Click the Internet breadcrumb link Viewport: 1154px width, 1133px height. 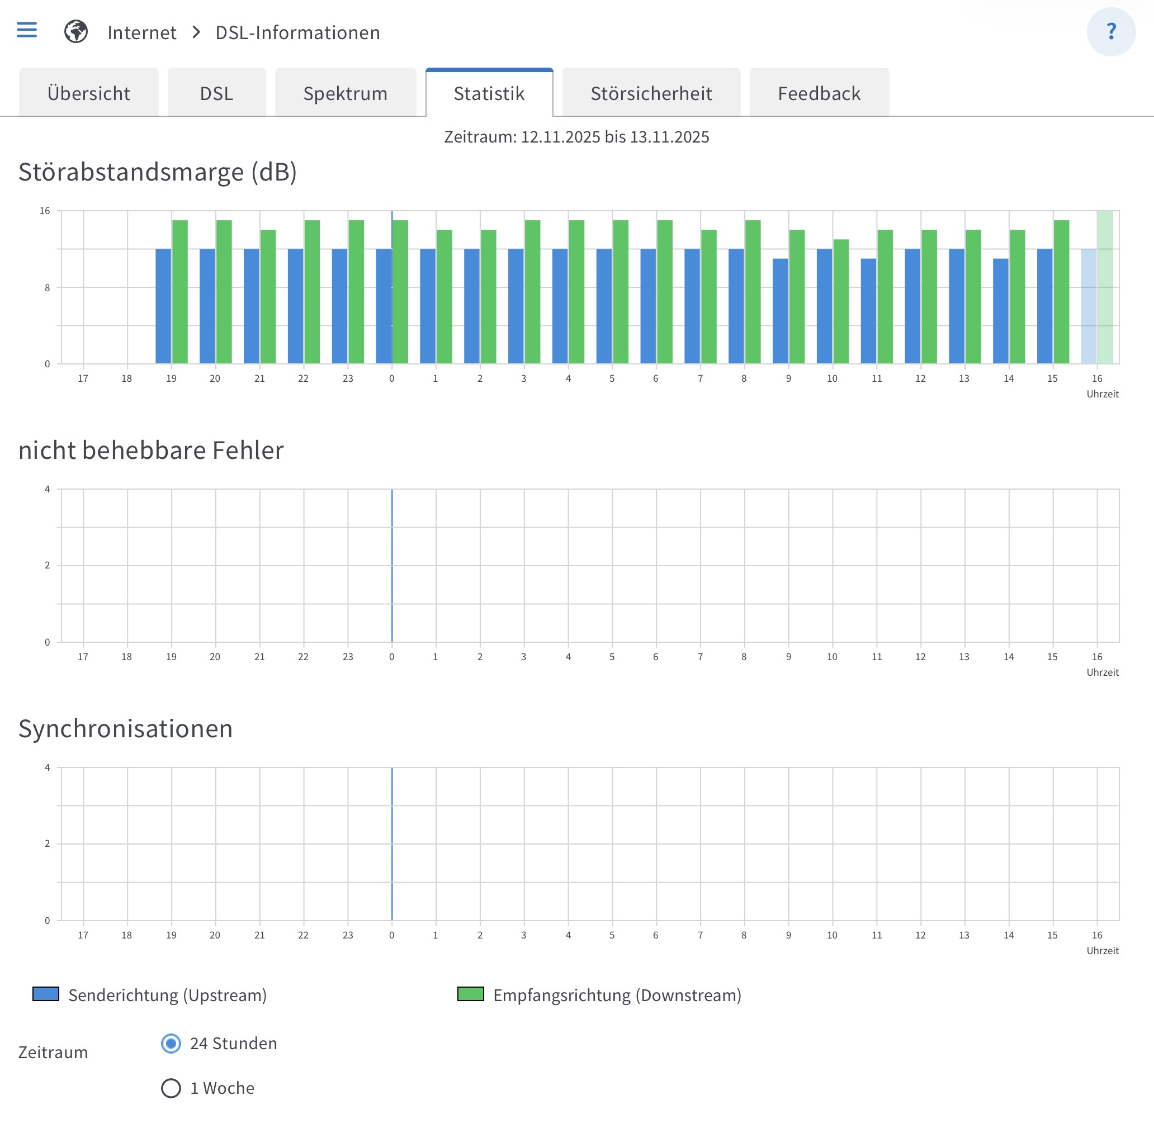pyautogui.click(x=141, y=33)
